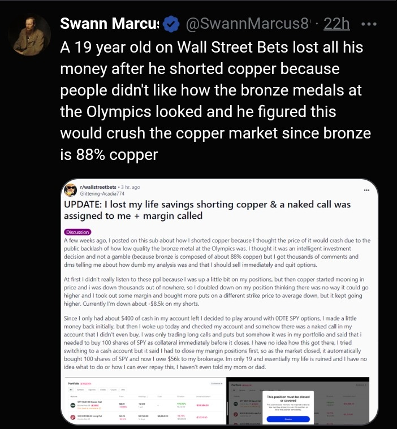Viewport: 397px width, 429px height.
Task: Expand the portfolio currency dropdown
Action: click(x=217, y=384)
